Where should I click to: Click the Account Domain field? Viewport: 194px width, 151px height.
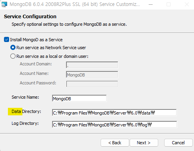click(x=92, y=65)
